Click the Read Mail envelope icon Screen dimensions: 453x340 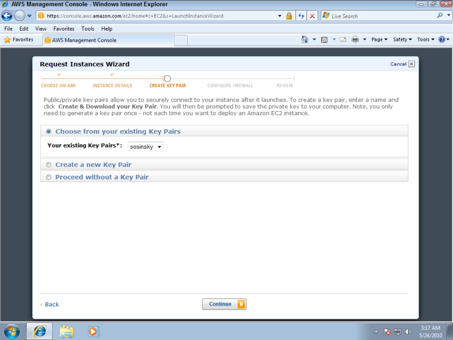pyautogui.click(x=343, y=40)
